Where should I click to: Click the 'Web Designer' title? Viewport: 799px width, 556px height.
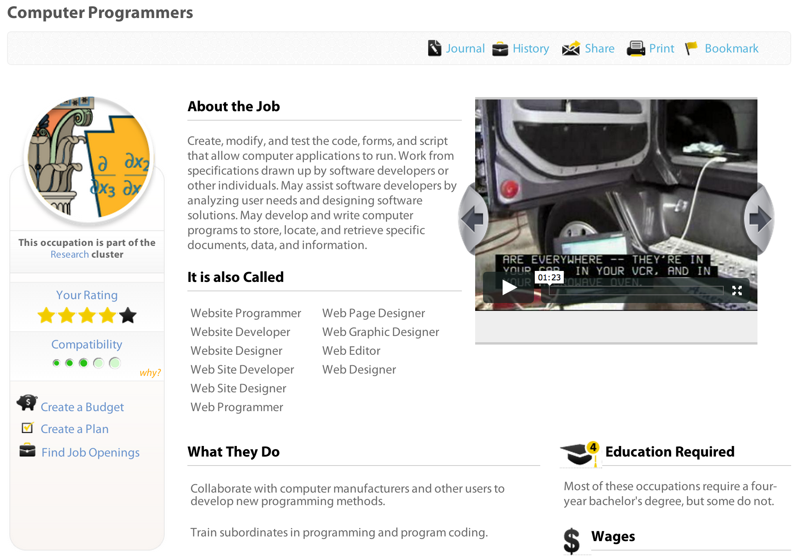click(x=359, y=369)
